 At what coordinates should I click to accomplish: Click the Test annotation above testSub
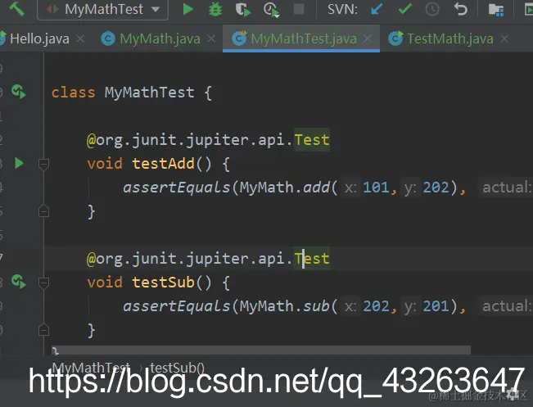click(x=312, y=259)
